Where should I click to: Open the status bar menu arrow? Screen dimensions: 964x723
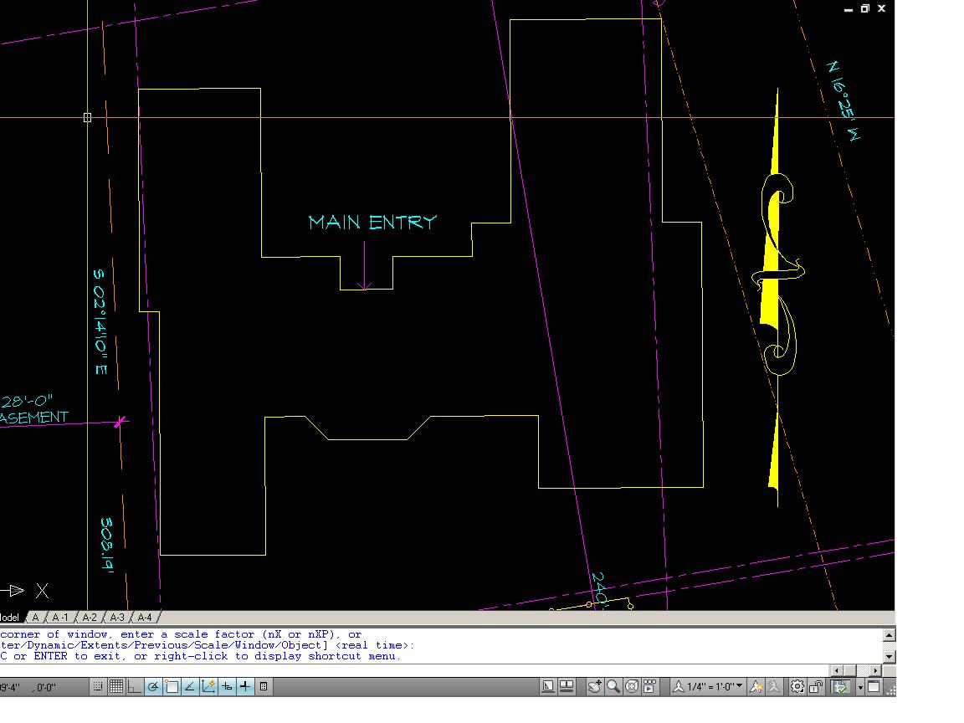860,687
